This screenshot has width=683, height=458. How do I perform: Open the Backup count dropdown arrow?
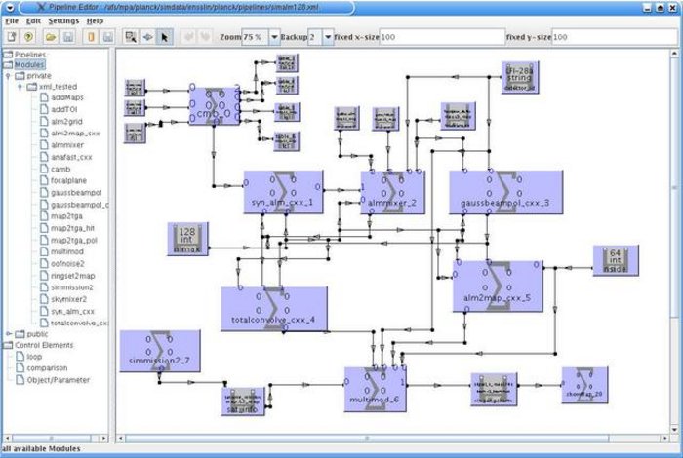[328, 37]
